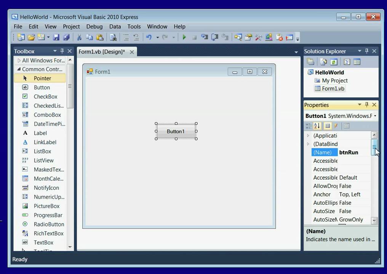The height and width of the screenshot is (274, 387).
Task: Open the File menu
Action: point(18,26)
